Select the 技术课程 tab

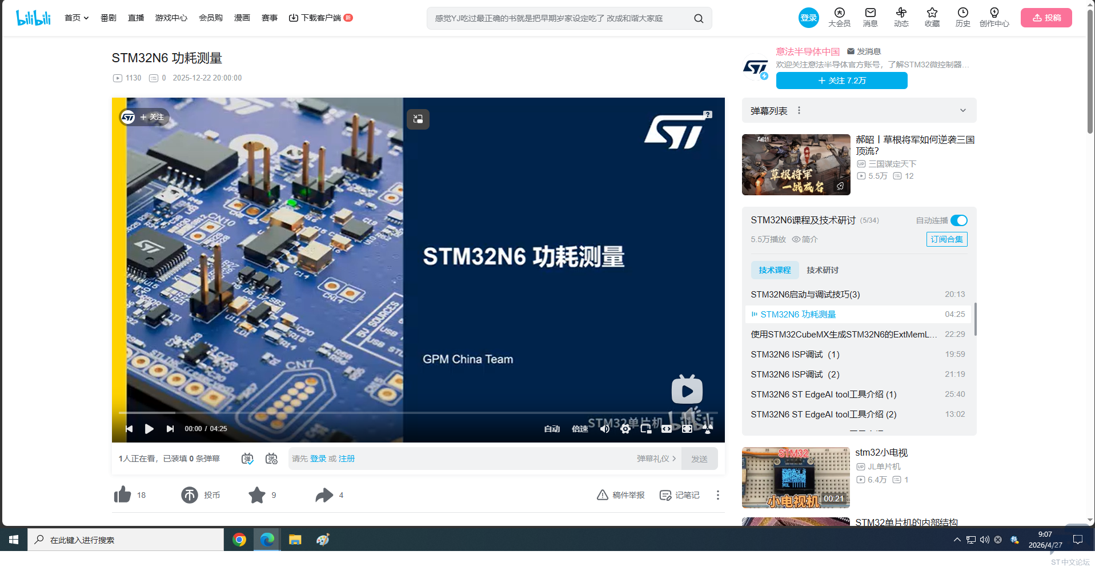click(x=775, y=270)
